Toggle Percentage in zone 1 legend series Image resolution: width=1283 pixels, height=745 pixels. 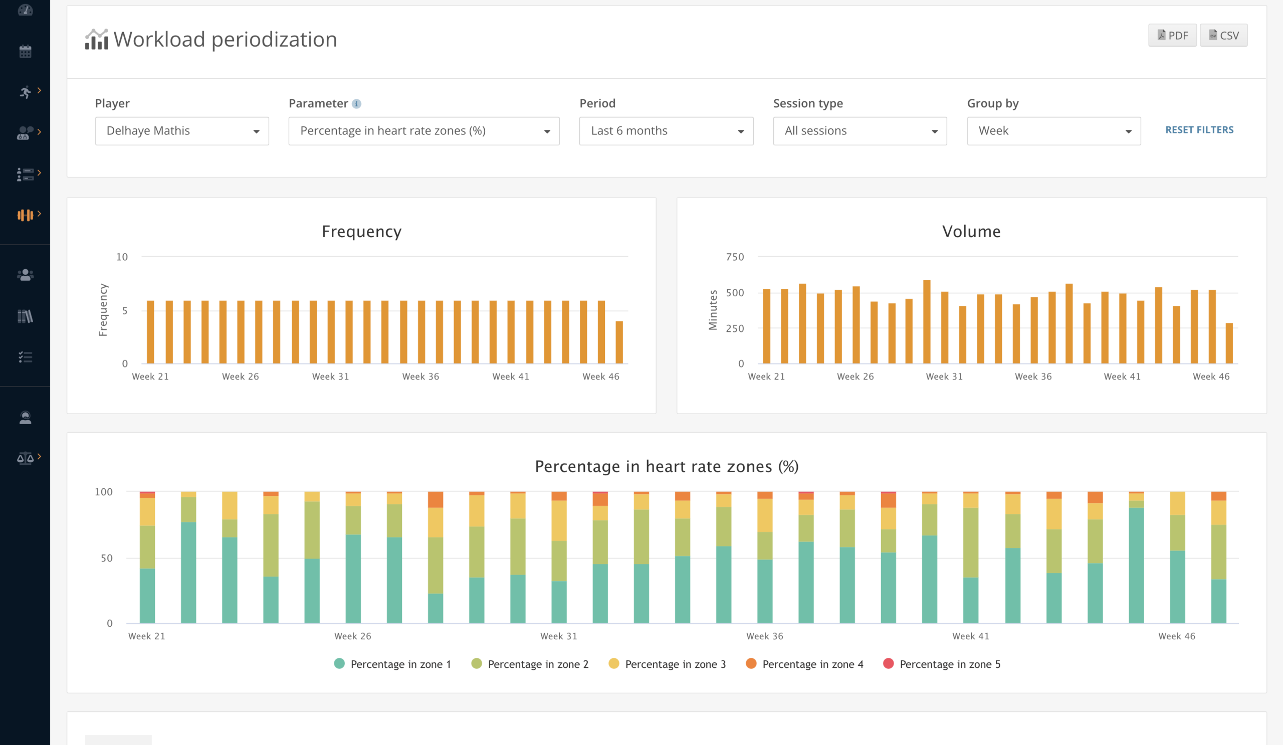tap(392, 664)
